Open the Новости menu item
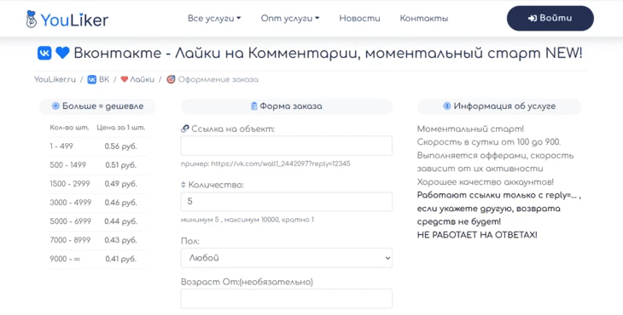 pos(359,18)
